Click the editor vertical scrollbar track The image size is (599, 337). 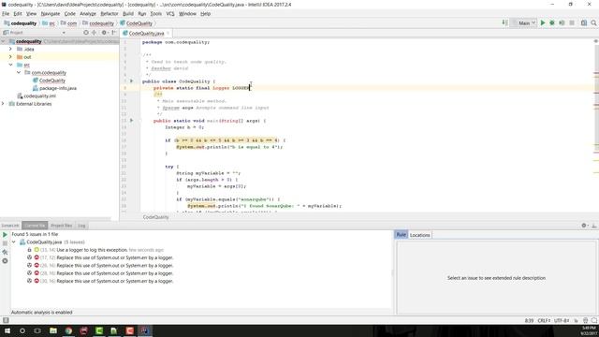coord(596,126)
